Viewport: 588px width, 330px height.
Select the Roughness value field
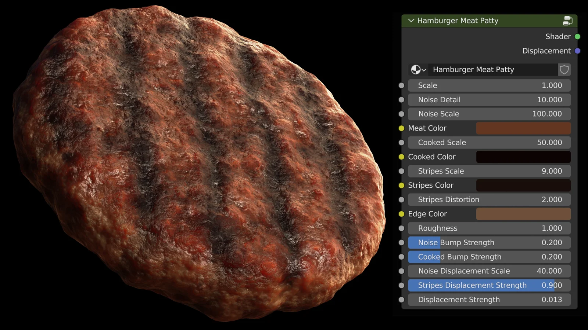489,228
